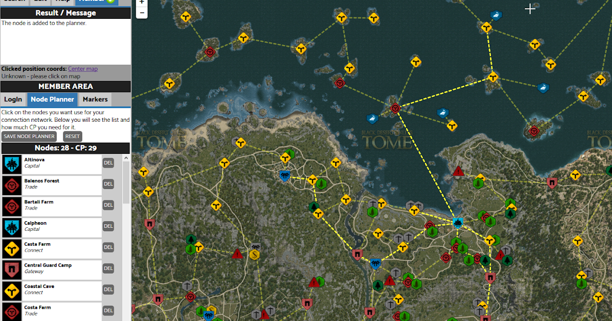Delete Bartali Farm from the node planner
The height and width of the screenshot is (321, 612).
[108, 205]
